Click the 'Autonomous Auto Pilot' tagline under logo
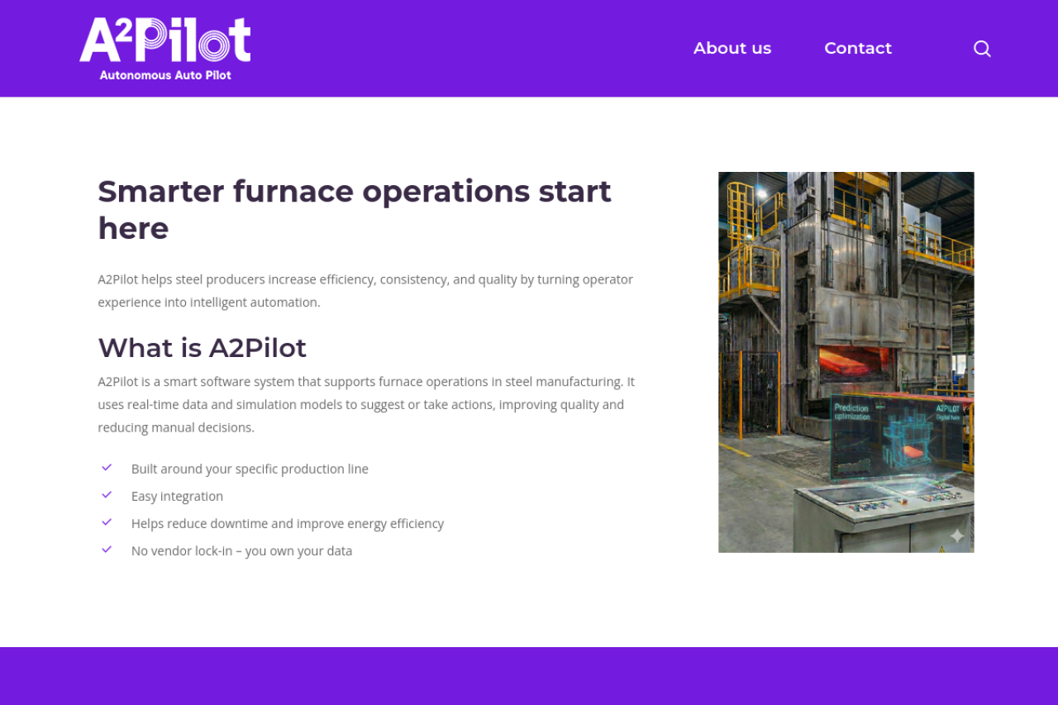Screen dimensions: 1058x705 (165, 75)
